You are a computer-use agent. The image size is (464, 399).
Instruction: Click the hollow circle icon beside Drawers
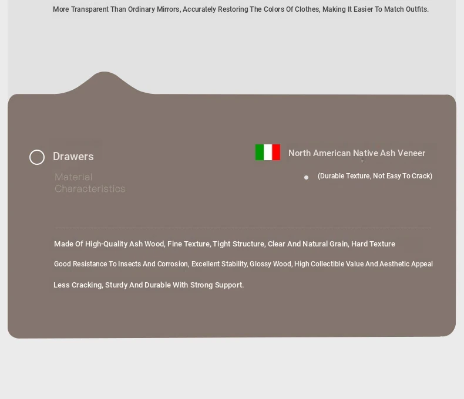37,157
